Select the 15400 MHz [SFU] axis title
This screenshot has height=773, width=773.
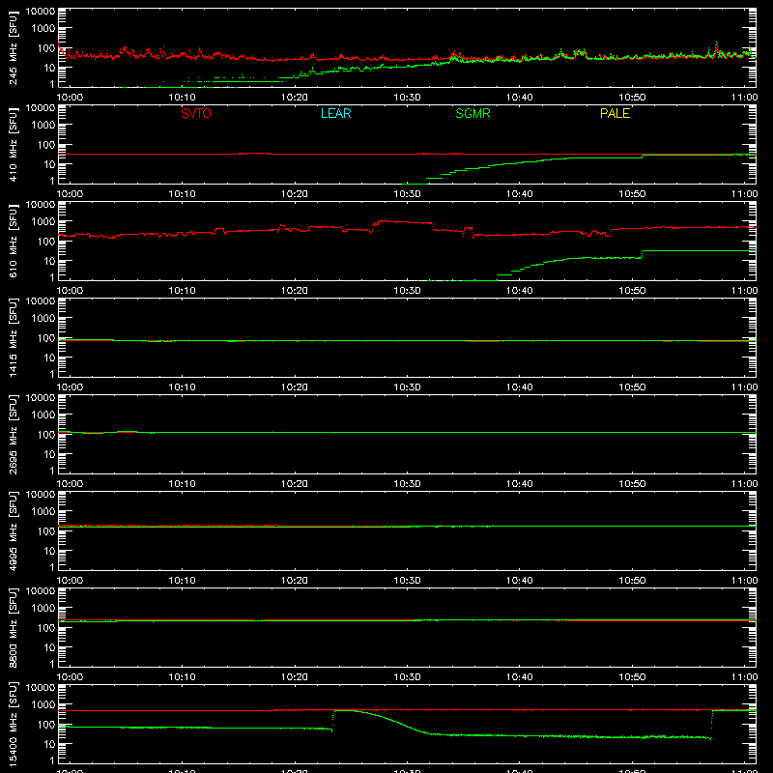coord(14,724)
